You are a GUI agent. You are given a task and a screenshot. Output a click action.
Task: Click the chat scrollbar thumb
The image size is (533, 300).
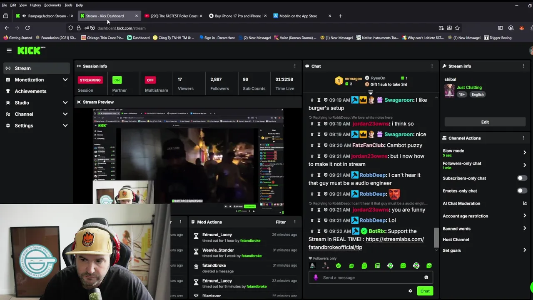(x=436, y=237)
